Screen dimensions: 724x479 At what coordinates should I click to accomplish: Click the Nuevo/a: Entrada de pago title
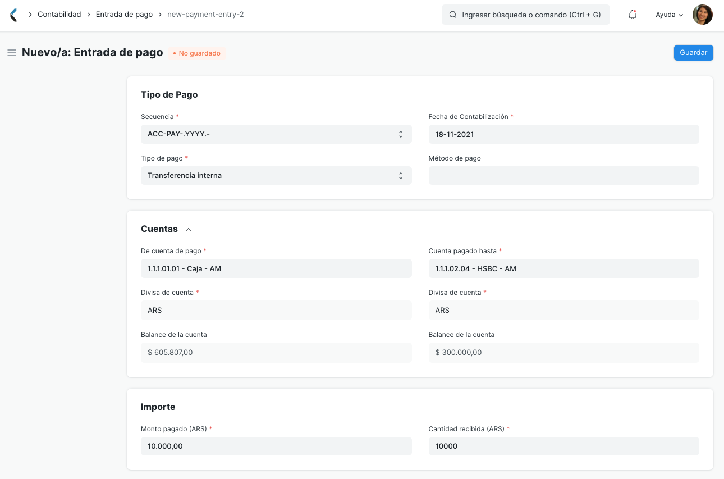(93, 53)
